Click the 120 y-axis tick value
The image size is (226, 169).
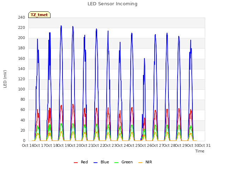coord(22,79)
